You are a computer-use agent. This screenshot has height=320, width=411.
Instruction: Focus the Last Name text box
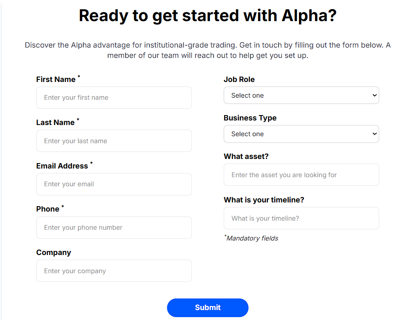point(114,141)
